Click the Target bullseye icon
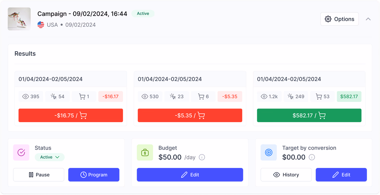Image resolution: width=380 pixels, height=195 pixels. (x=269, y=152)
